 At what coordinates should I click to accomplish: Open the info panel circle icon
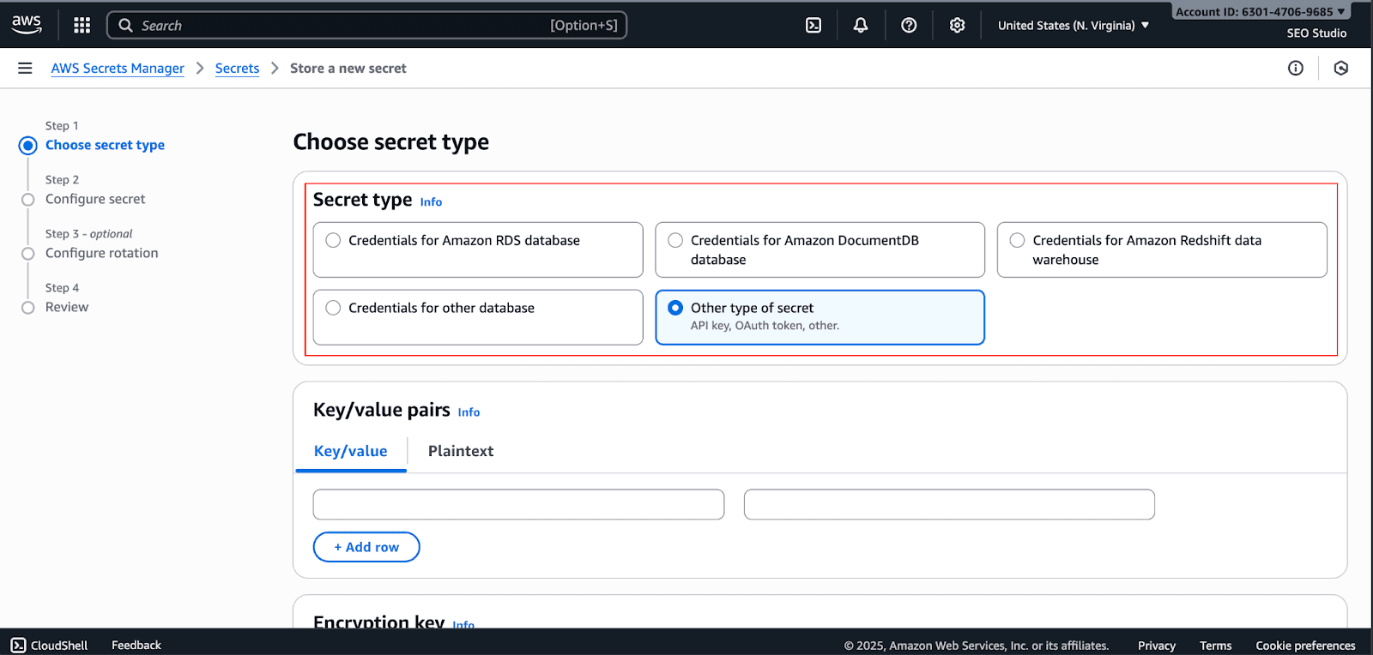tap(1296, 68)
